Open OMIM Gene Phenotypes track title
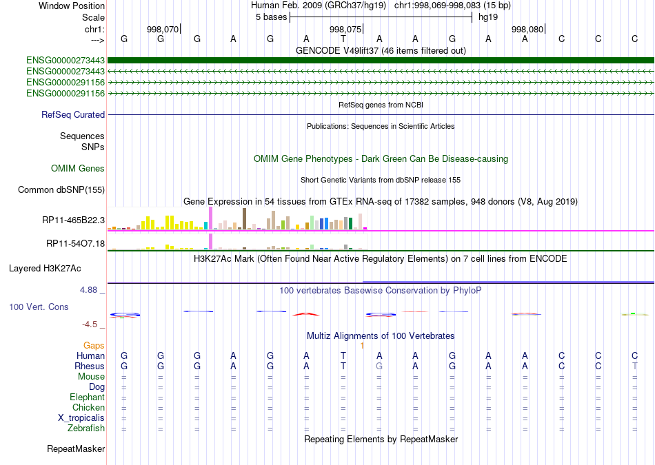The image size is (655, 465). (x=381, y=158)
